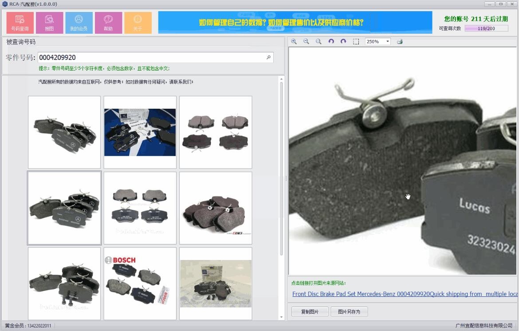Viewport: 519px width, 331px height.
Task: Click the 图片另存为 save image as button
Action: click(349, 311)
